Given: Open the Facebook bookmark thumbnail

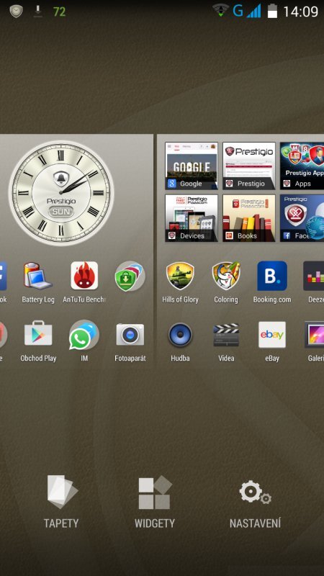Looking at the screenshot, I should pyautogui.click(x=302, y=218).
